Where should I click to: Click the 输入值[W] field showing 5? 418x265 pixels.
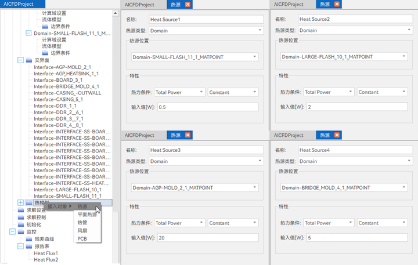click(x=357, y=238)
